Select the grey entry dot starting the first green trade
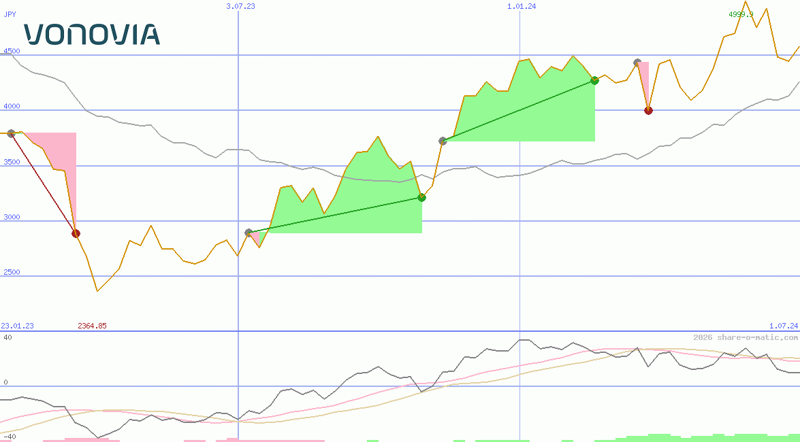Image resolution: width=800 pixels, height=442 pixels. pos(249,233)
